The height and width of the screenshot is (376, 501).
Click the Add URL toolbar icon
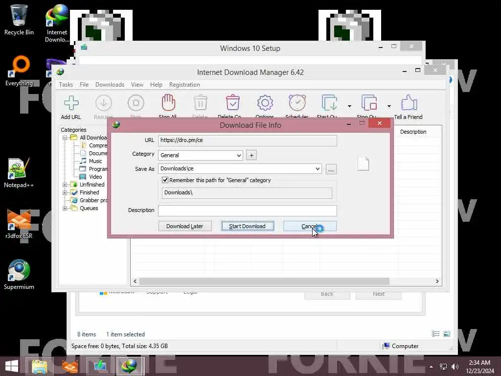tap(71, 103)
